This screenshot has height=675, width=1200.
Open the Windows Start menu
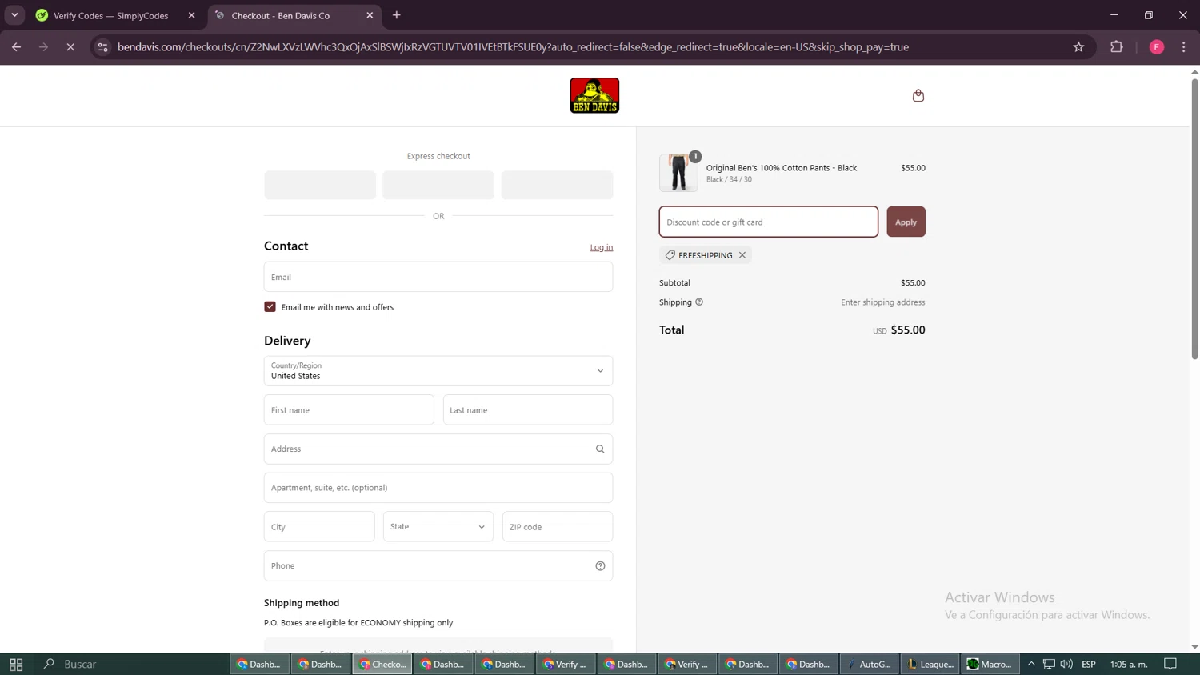(16, 664)
